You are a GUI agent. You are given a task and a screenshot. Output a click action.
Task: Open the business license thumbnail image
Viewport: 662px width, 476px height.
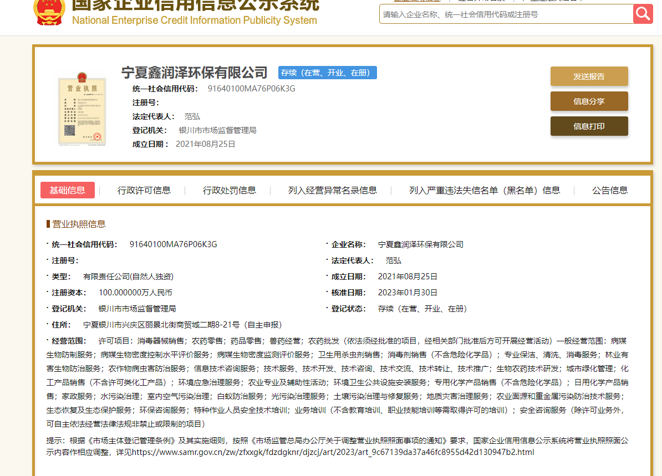(x=82, y=109)
